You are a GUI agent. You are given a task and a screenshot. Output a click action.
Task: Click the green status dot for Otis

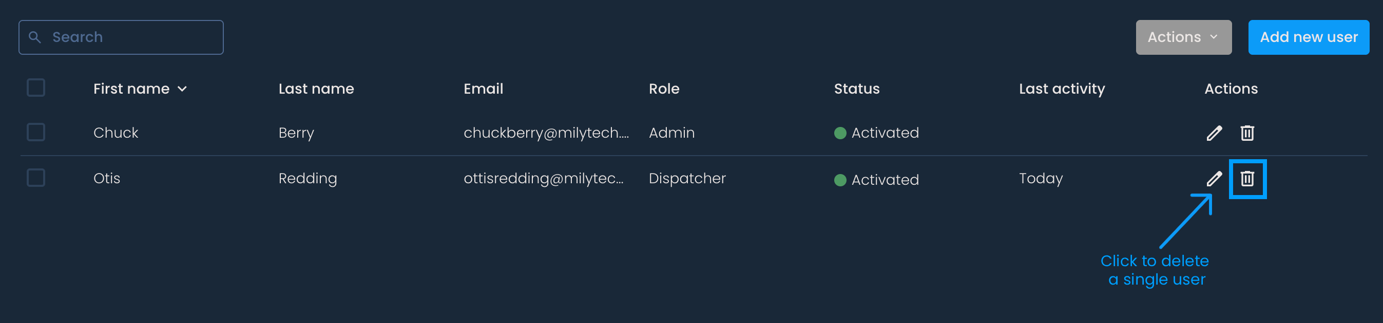click(840, 180)
